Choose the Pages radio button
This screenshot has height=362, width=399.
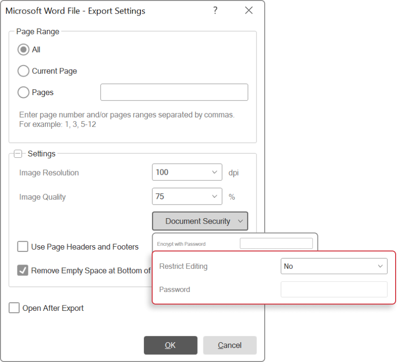(23, 92)
